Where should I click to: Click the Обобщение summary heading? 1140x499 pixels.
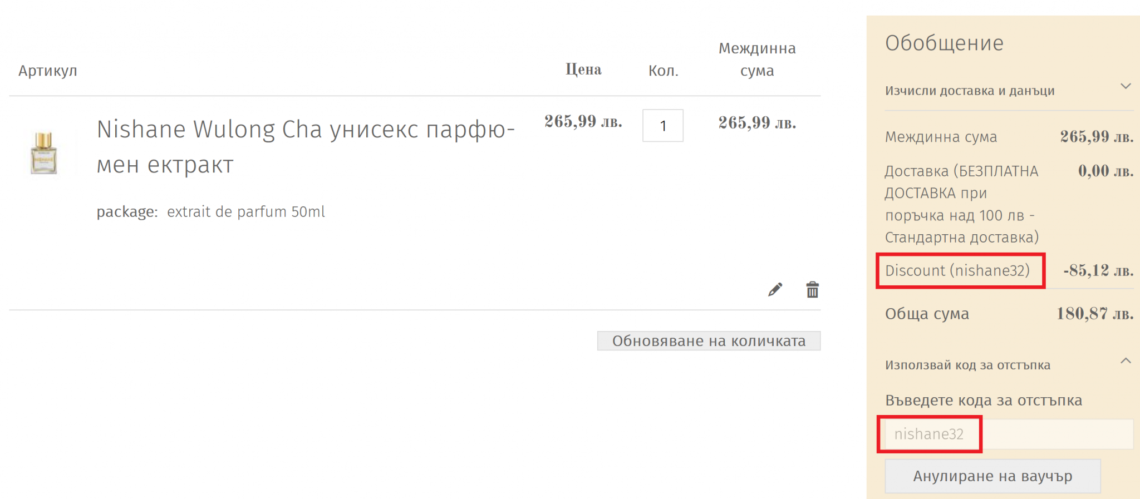(944, 43)
